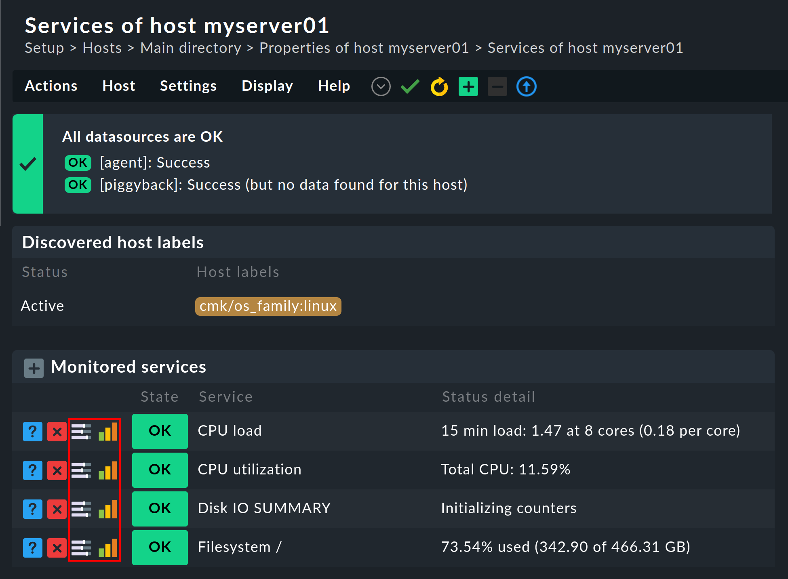Click the '[piggyback]: Success' line

click(x=284, y=185)
